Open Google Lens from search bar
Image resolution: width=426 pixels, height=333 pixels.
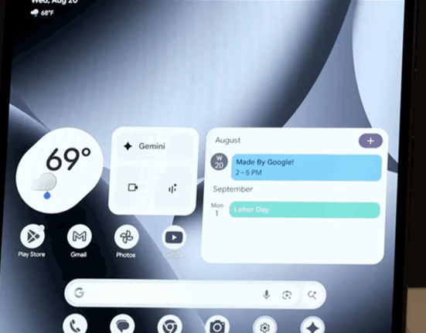287,294
